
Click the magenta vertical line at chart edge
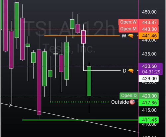(x=138, y=68)
